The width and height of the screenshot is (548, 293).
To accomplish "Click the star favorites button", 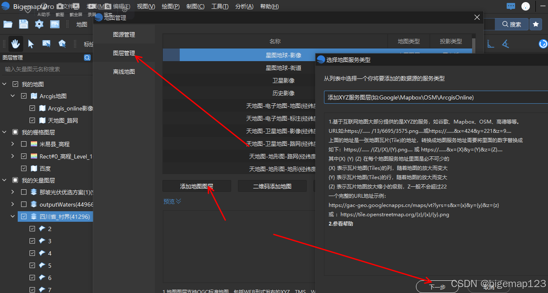I will point(536,24).
